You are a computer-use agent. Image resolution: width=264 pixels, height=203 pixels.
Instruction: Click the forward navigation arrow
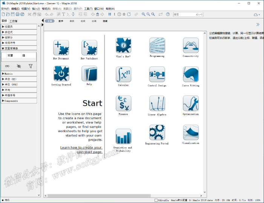point(102,14)
